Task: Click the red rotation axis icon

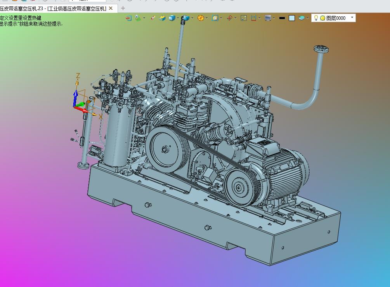Action: (230, 18)
